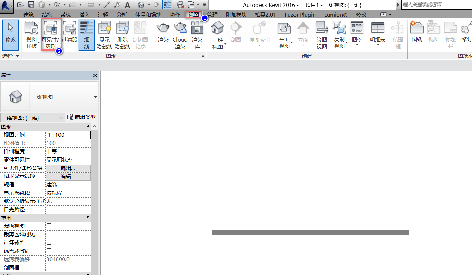472x275 pixels.
Task: Click the Open folder icon in quick access toolbar
Action: click(21, 4)
